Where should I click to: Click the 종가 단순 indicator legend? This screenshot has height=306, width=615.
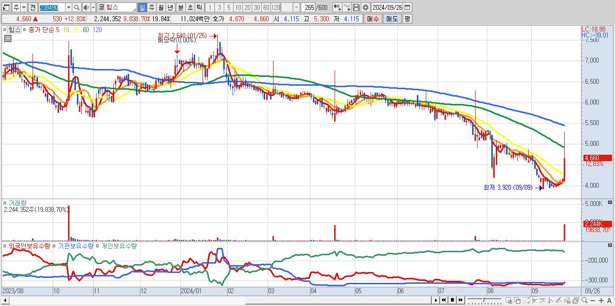41,30
